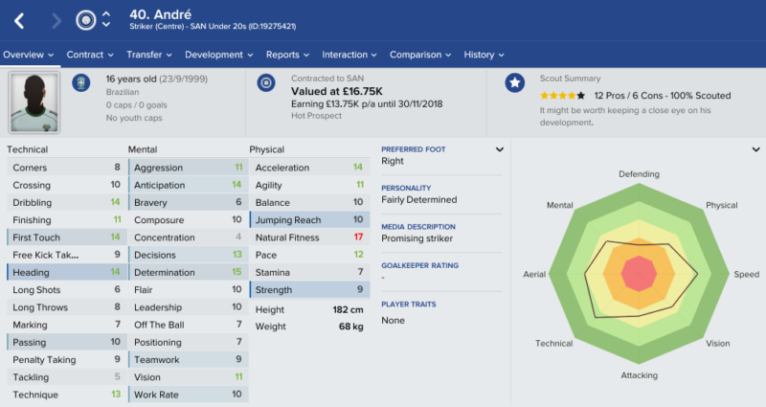The image size is (766, 407).
Task: Click the Brazilian nationality badge icon
Action: [x=81, y=82]
